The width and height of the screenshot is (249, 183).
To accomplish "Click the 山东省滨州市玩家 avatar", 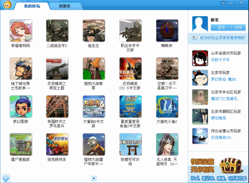I will (x=200, y=58).
